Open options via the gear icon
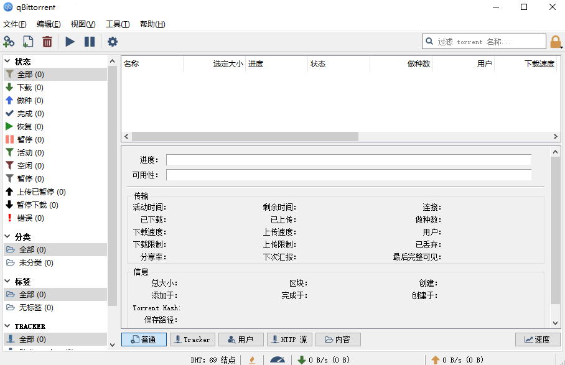 pyautogui.click(x=113, y=42)
